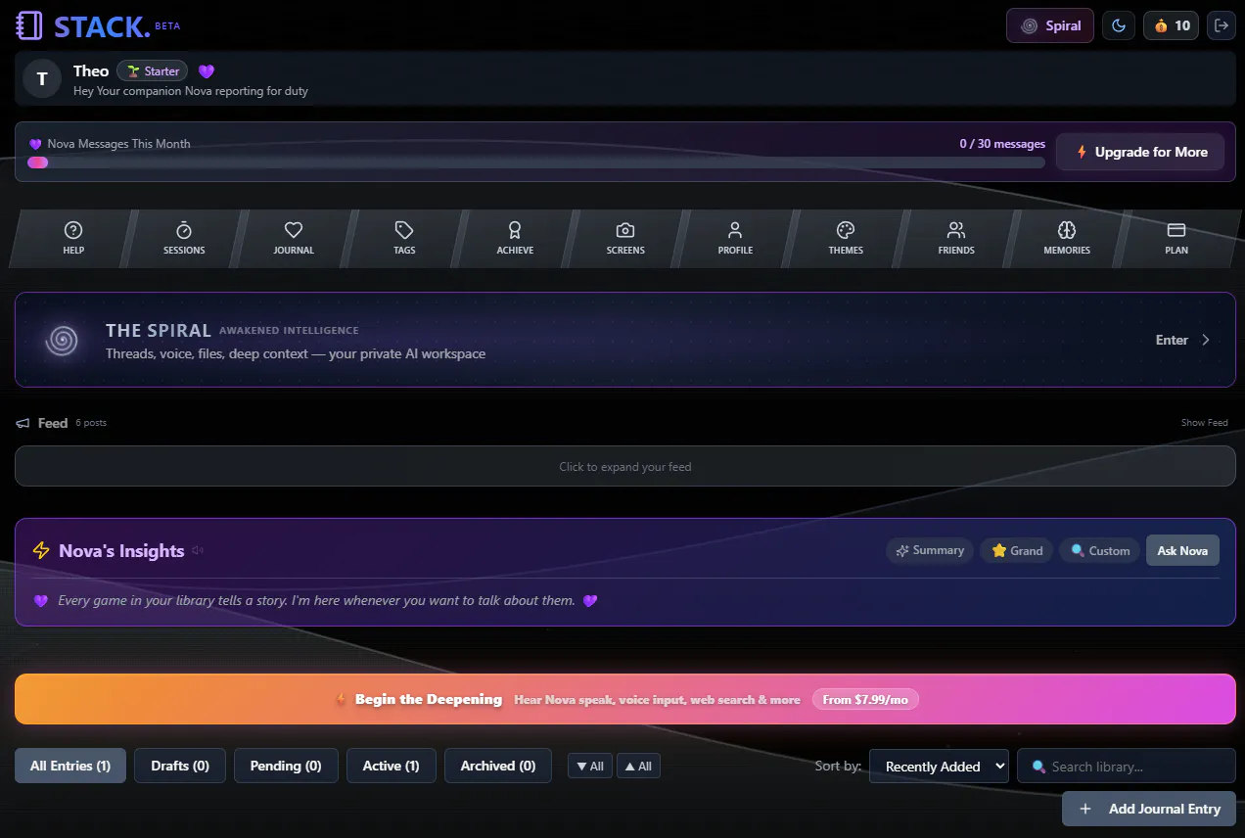Select the Grand insight button
The image size is (1245, 838).
[x=1017, y=550]
